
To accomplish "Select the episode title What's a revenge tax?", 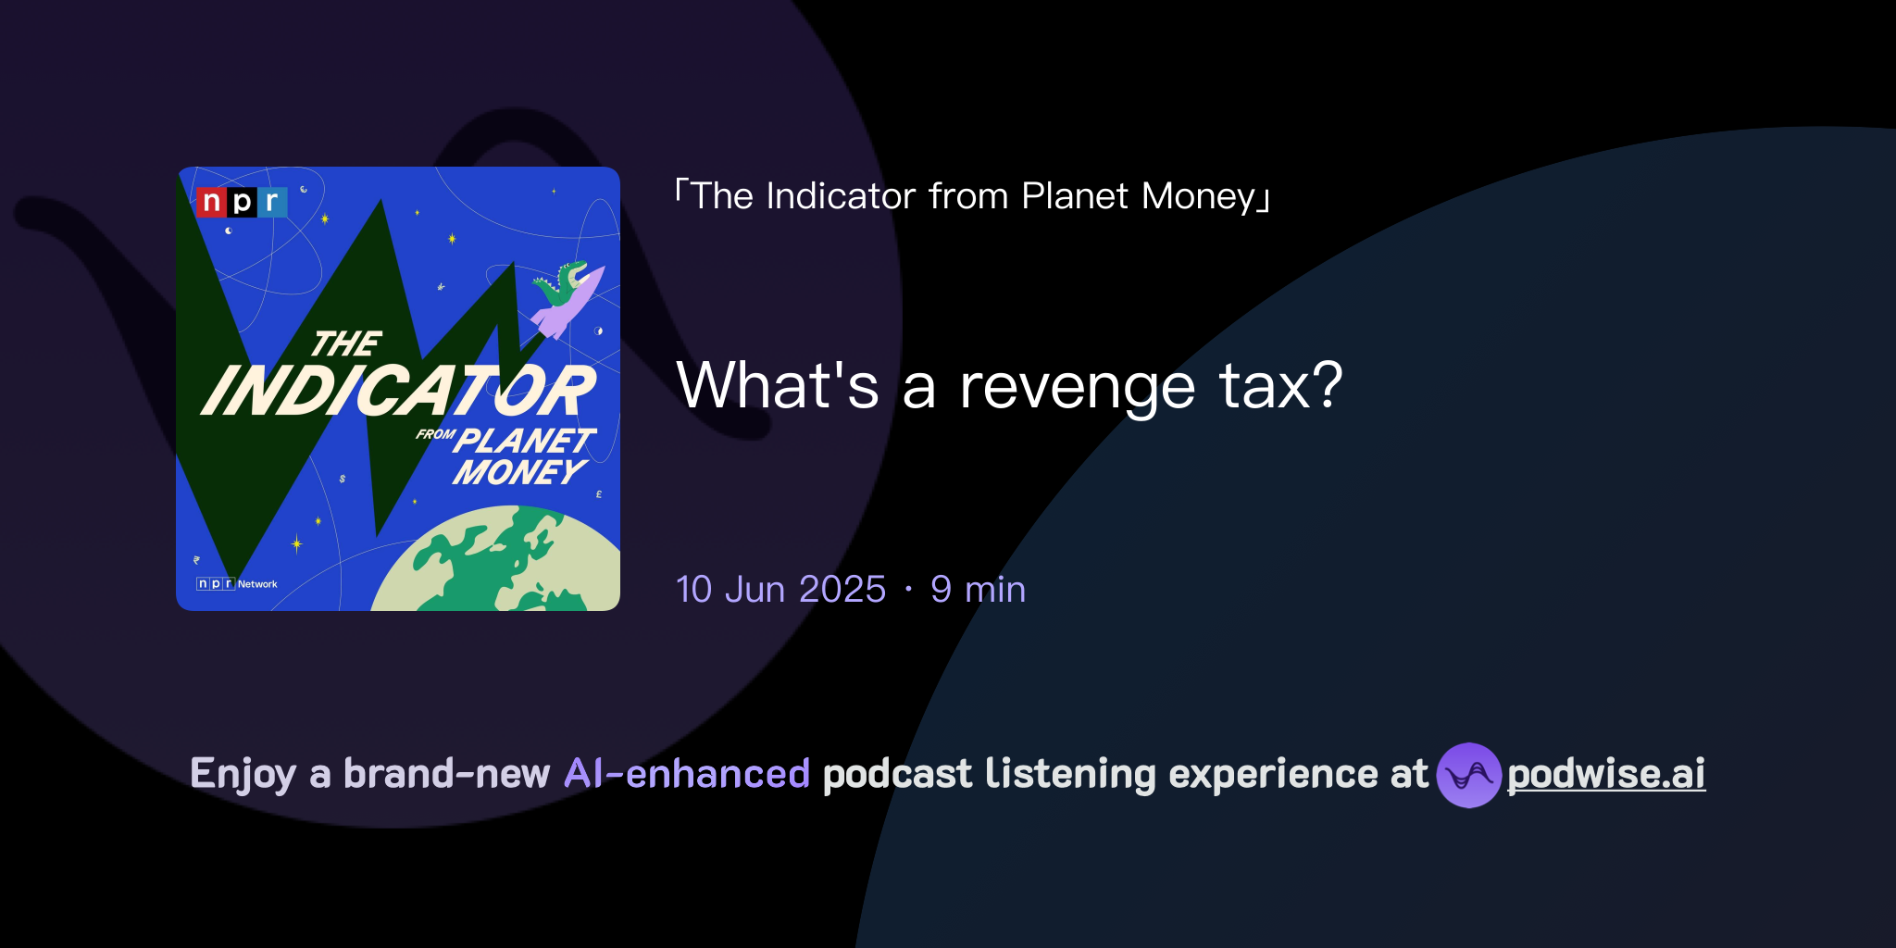I will pos(1010,383).
